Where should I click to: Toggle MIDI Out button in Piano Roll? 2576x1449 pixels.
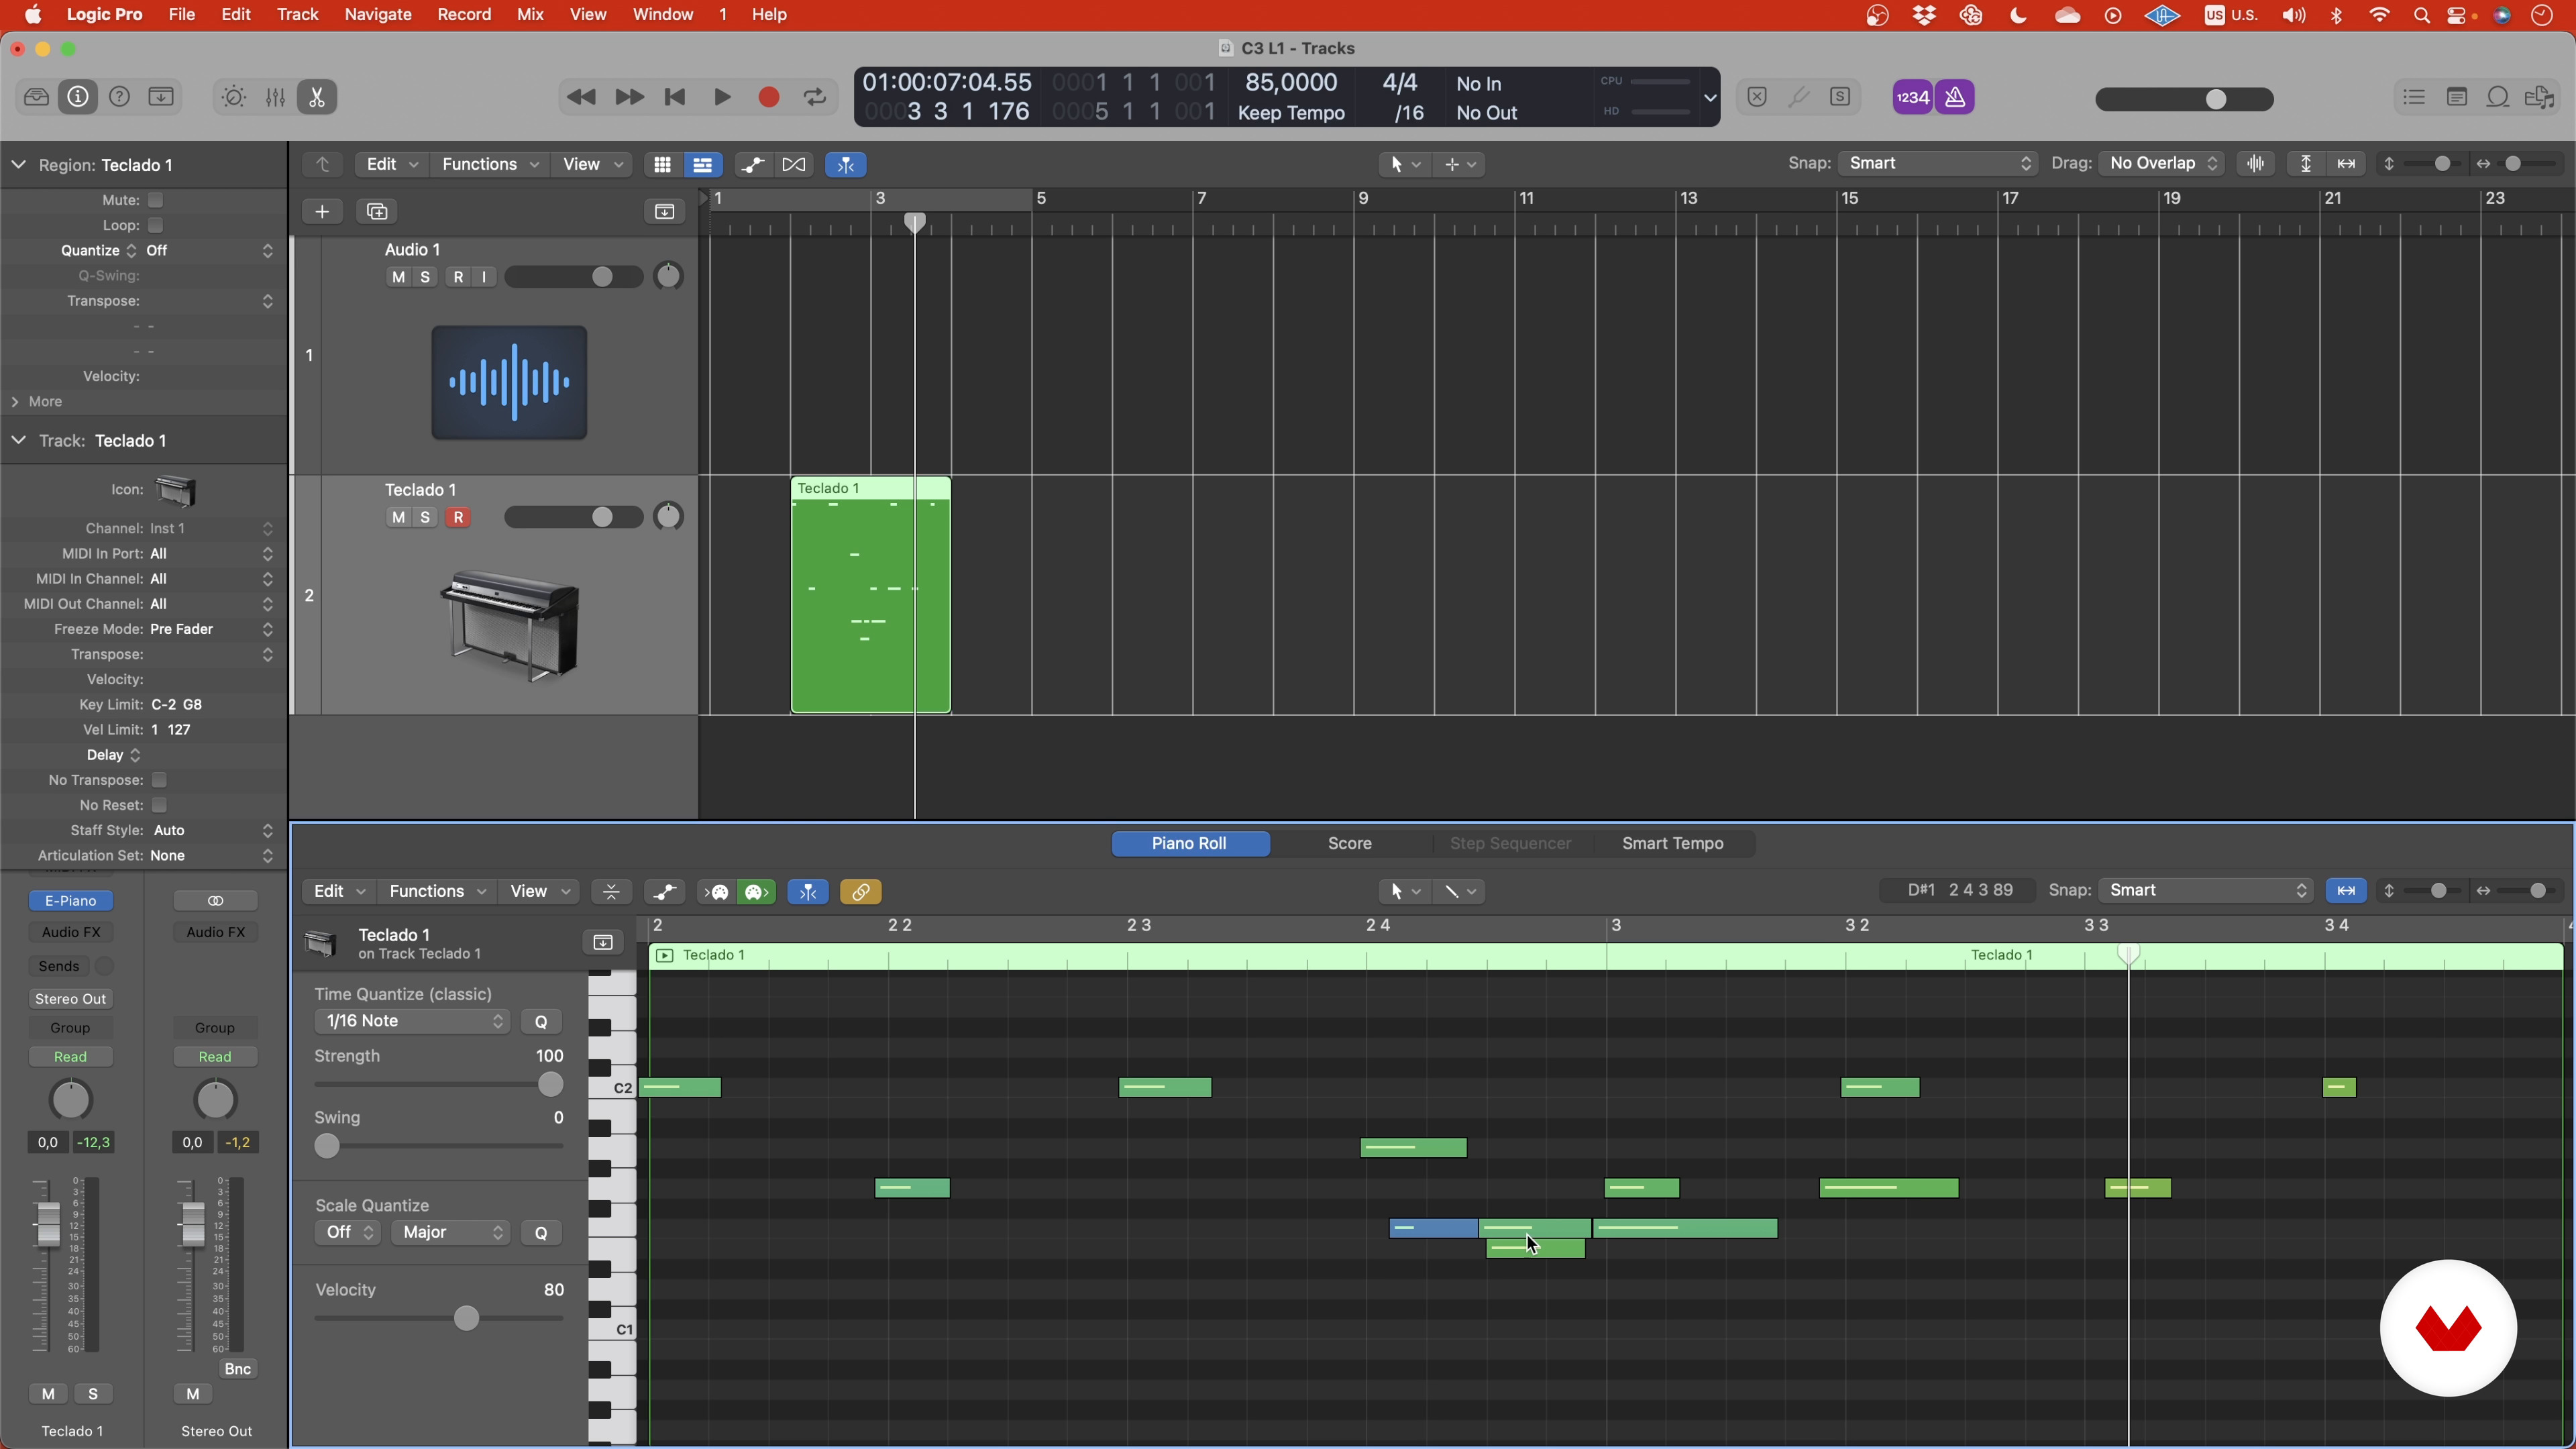pos(757,891)
